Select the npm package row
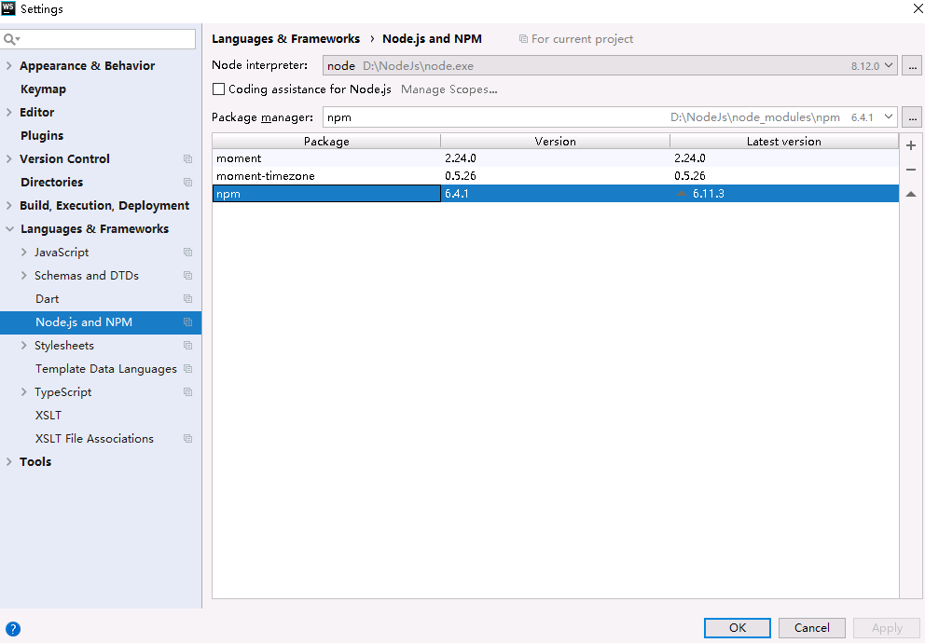Image resolution: width=925 pixels, height=643 pixels. pyautogui.click(x=555, y=193)
